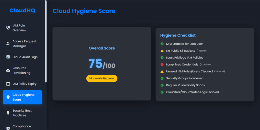Click the IAM Role Overview shield icon
The width and height of the screenshot is (260, 130).
pyautogui.click(x=8, y=28)
